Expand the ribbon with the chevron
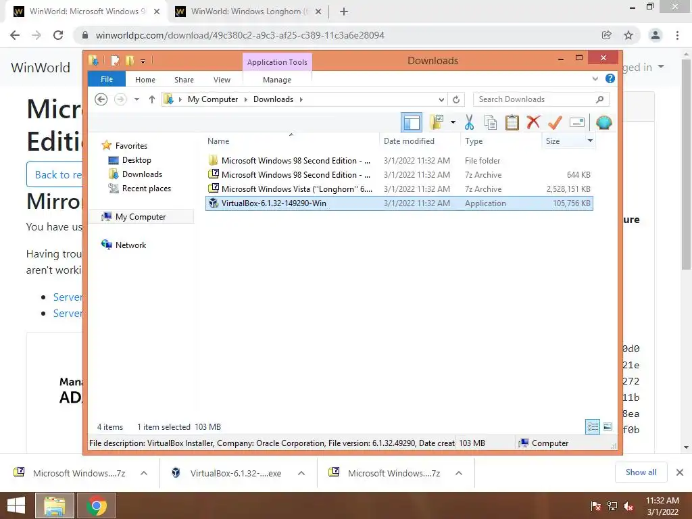This screenshot has width=692, height=519. [595, 78]
